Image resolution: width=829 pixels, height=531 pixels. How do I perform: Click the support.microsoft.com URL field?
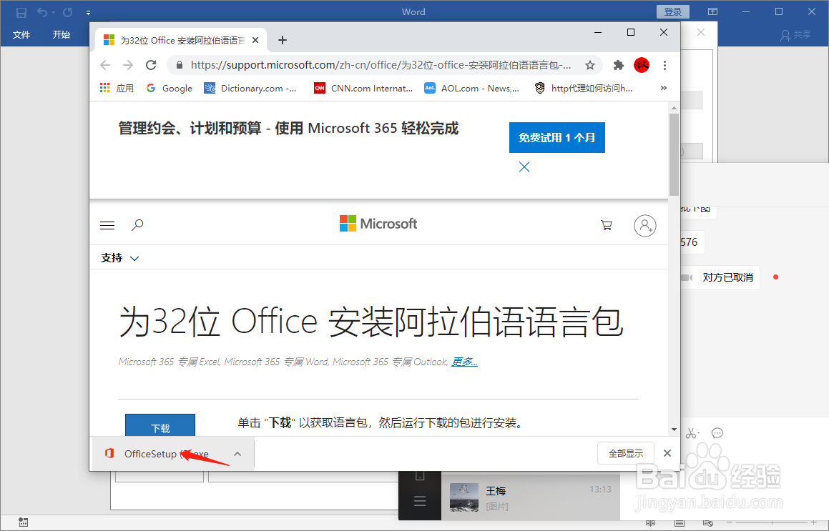click(x=381, y=65)
